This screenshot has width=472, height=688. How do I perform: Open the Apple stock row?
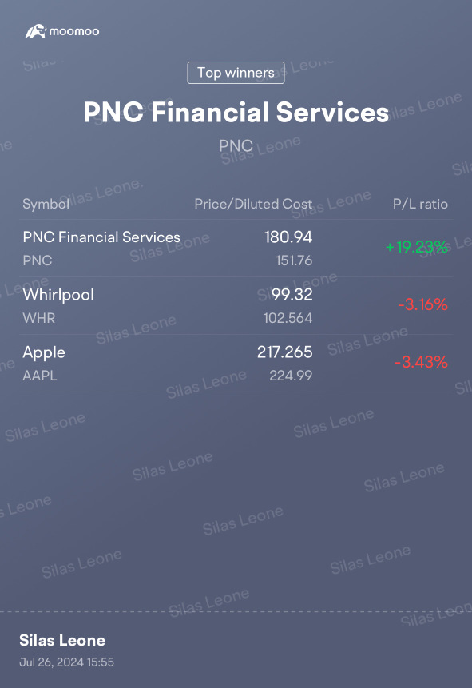[x=236, y=364]
